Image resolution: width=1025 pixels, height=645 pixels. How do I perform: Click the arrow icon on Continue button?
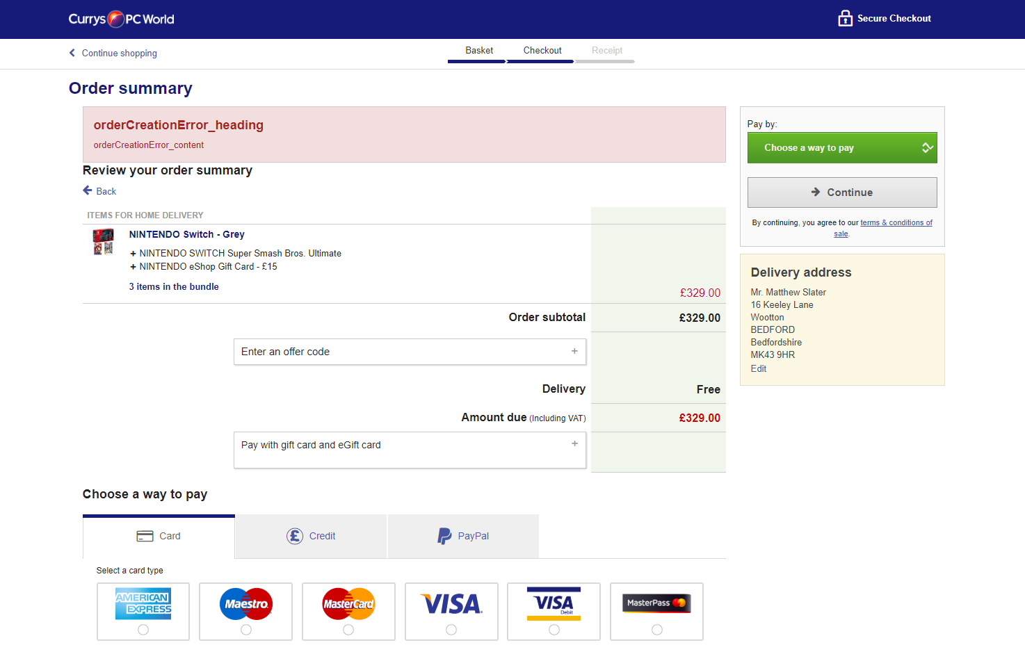point(816,192)
